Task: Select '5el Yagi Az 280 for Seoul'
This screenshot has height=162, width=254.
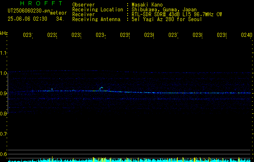Action: coord(167,19)
